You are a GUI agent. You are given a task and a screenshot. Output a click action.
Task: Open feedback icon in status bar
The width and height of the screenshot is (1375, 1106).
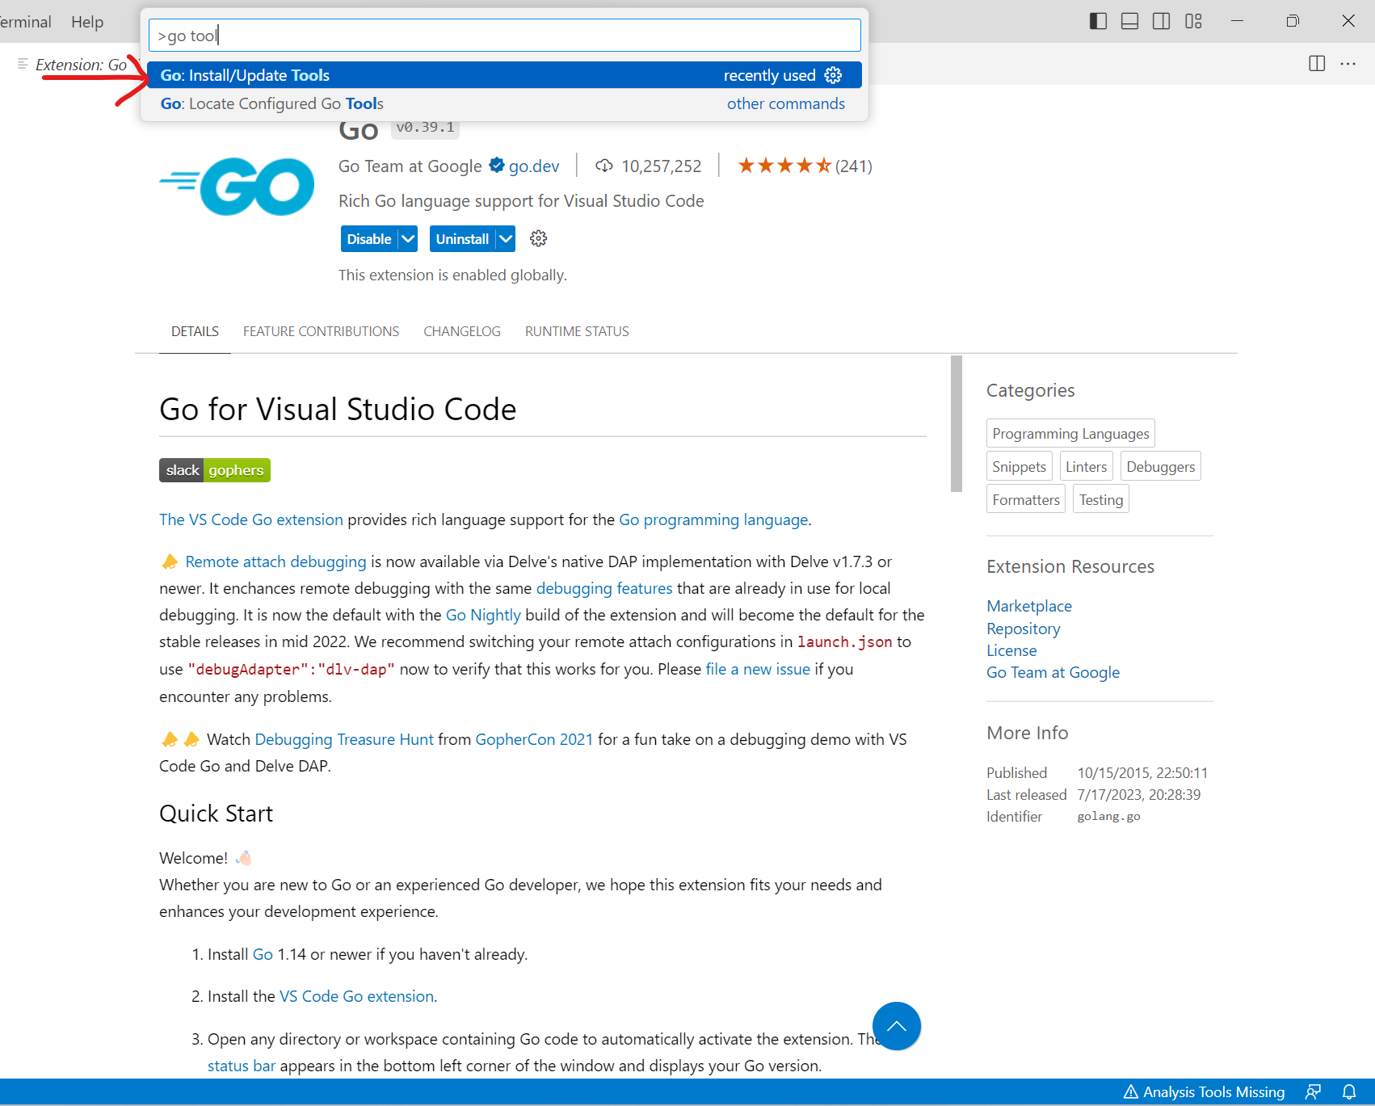tap(1314, 1092)
